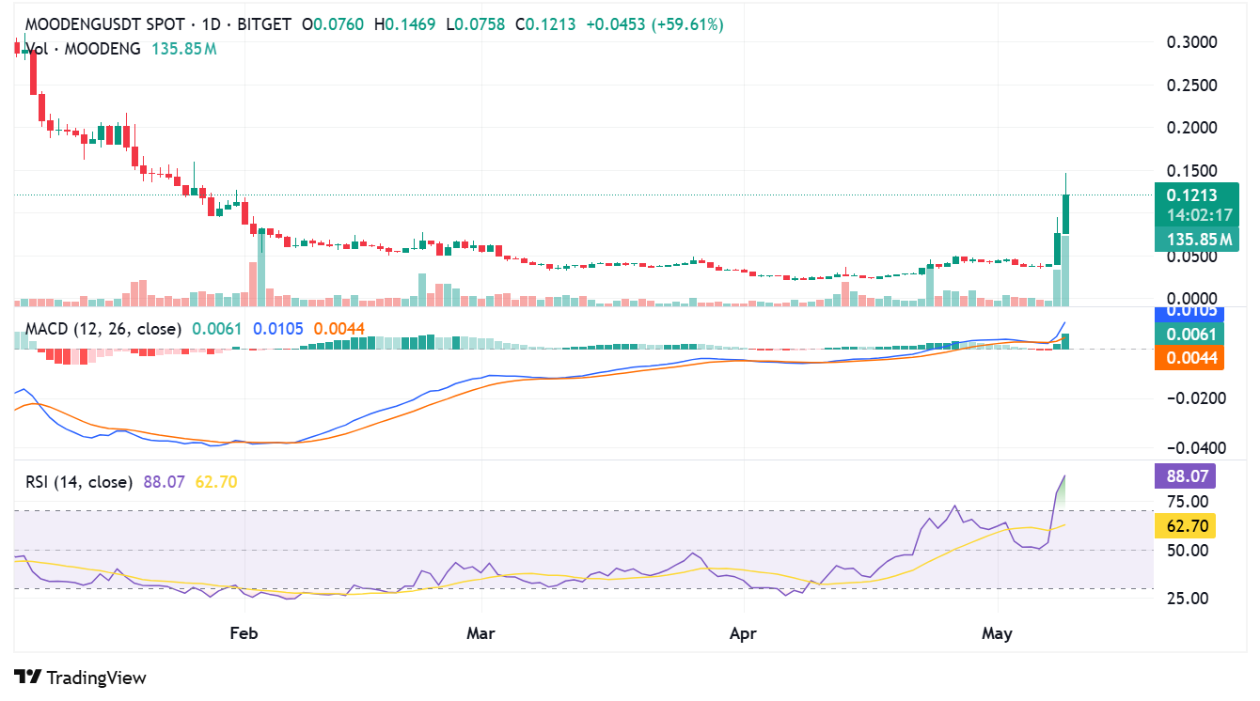1260x701 pixels.
Task: Click the green 135.85 M volume axis tag
Action: pyautogui.click(x=1196, y=241)
